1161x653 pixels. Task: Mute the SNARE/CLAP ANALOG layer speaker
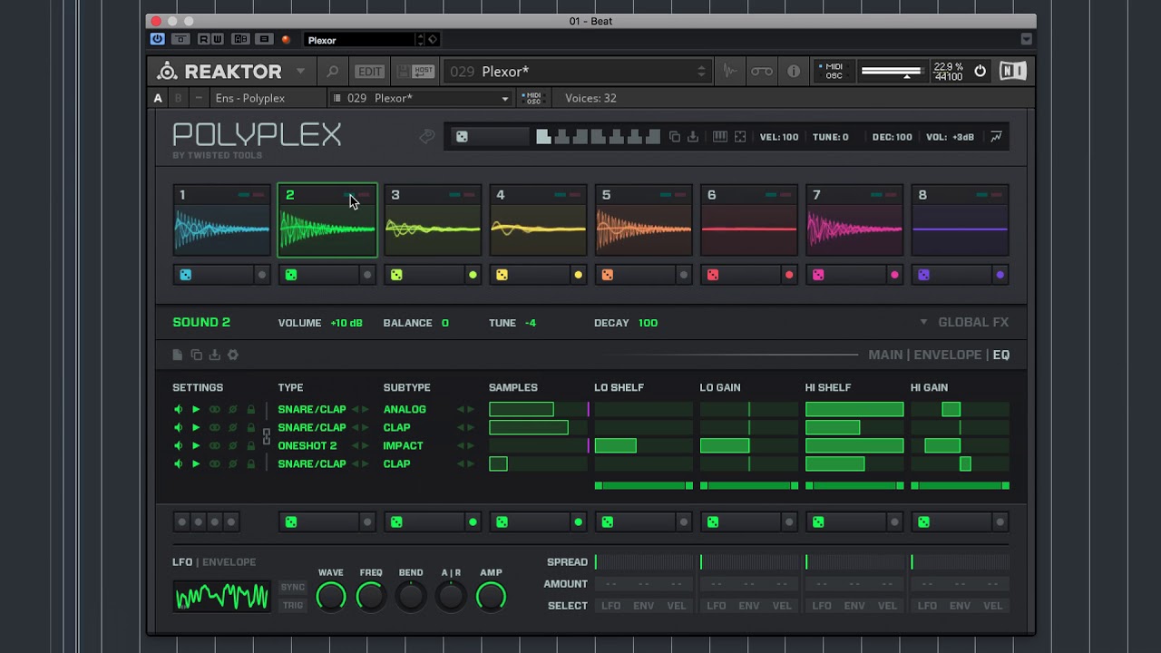(x=179, y=409)
